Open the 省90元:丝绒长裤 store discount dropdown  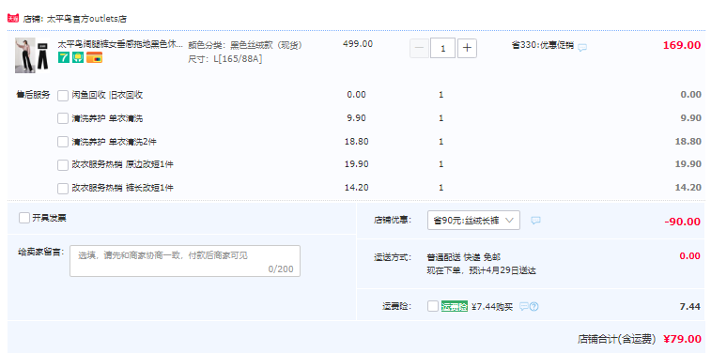pyautogui.click(x=473, y=221)
